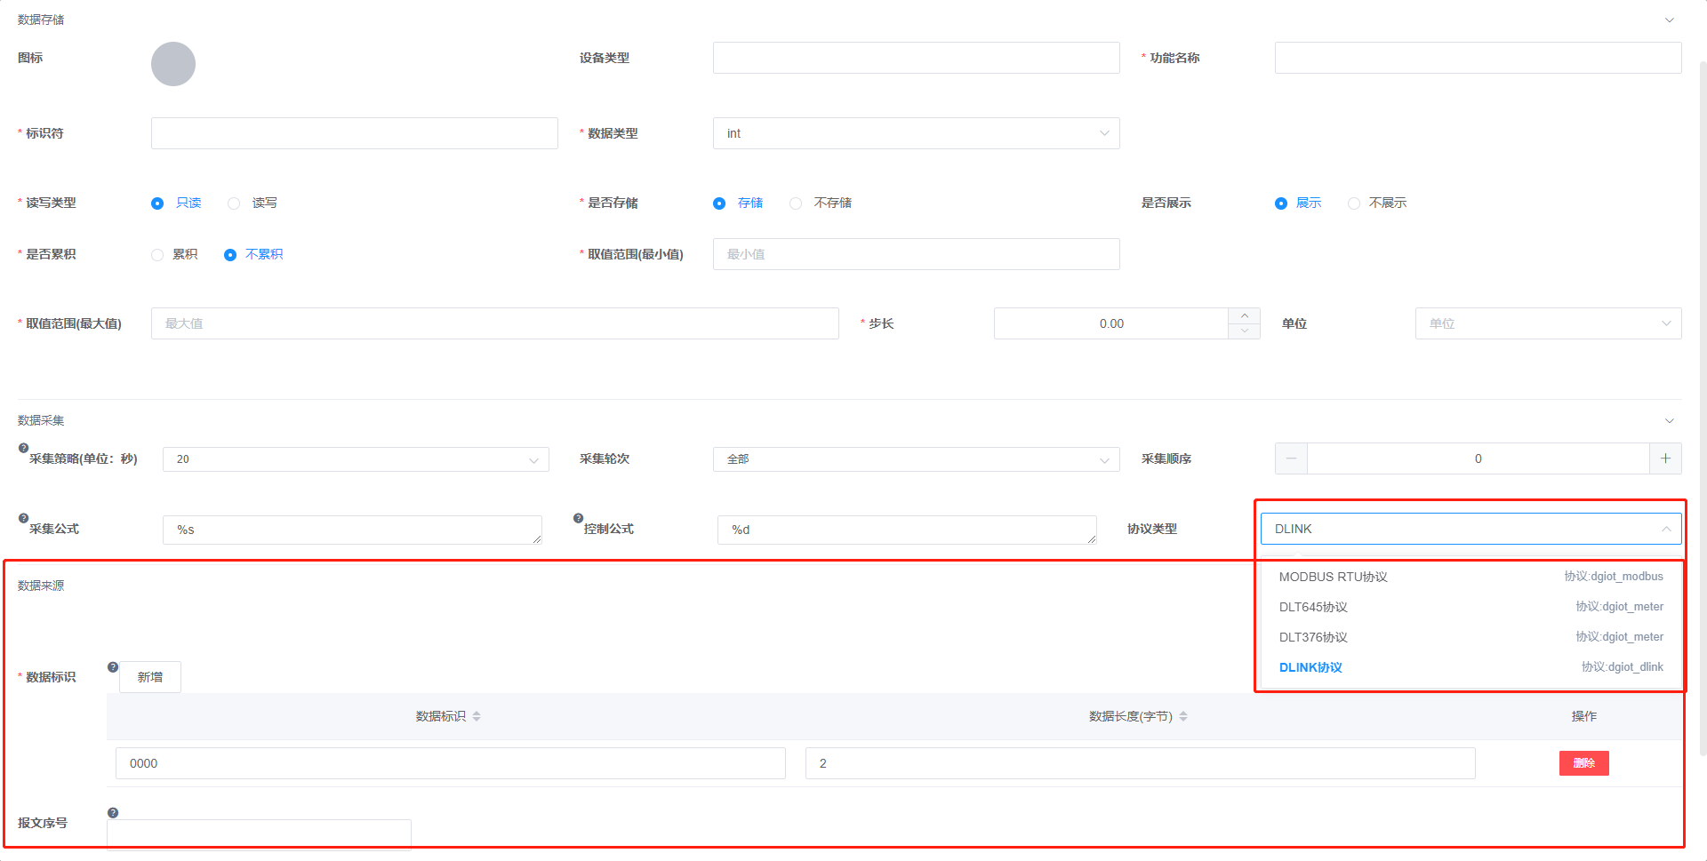Image resolution: width=1707 pixels, height=861 pixels.
Task: Click help icon above 报文序号 field
Action: click(x=113, y=812)
